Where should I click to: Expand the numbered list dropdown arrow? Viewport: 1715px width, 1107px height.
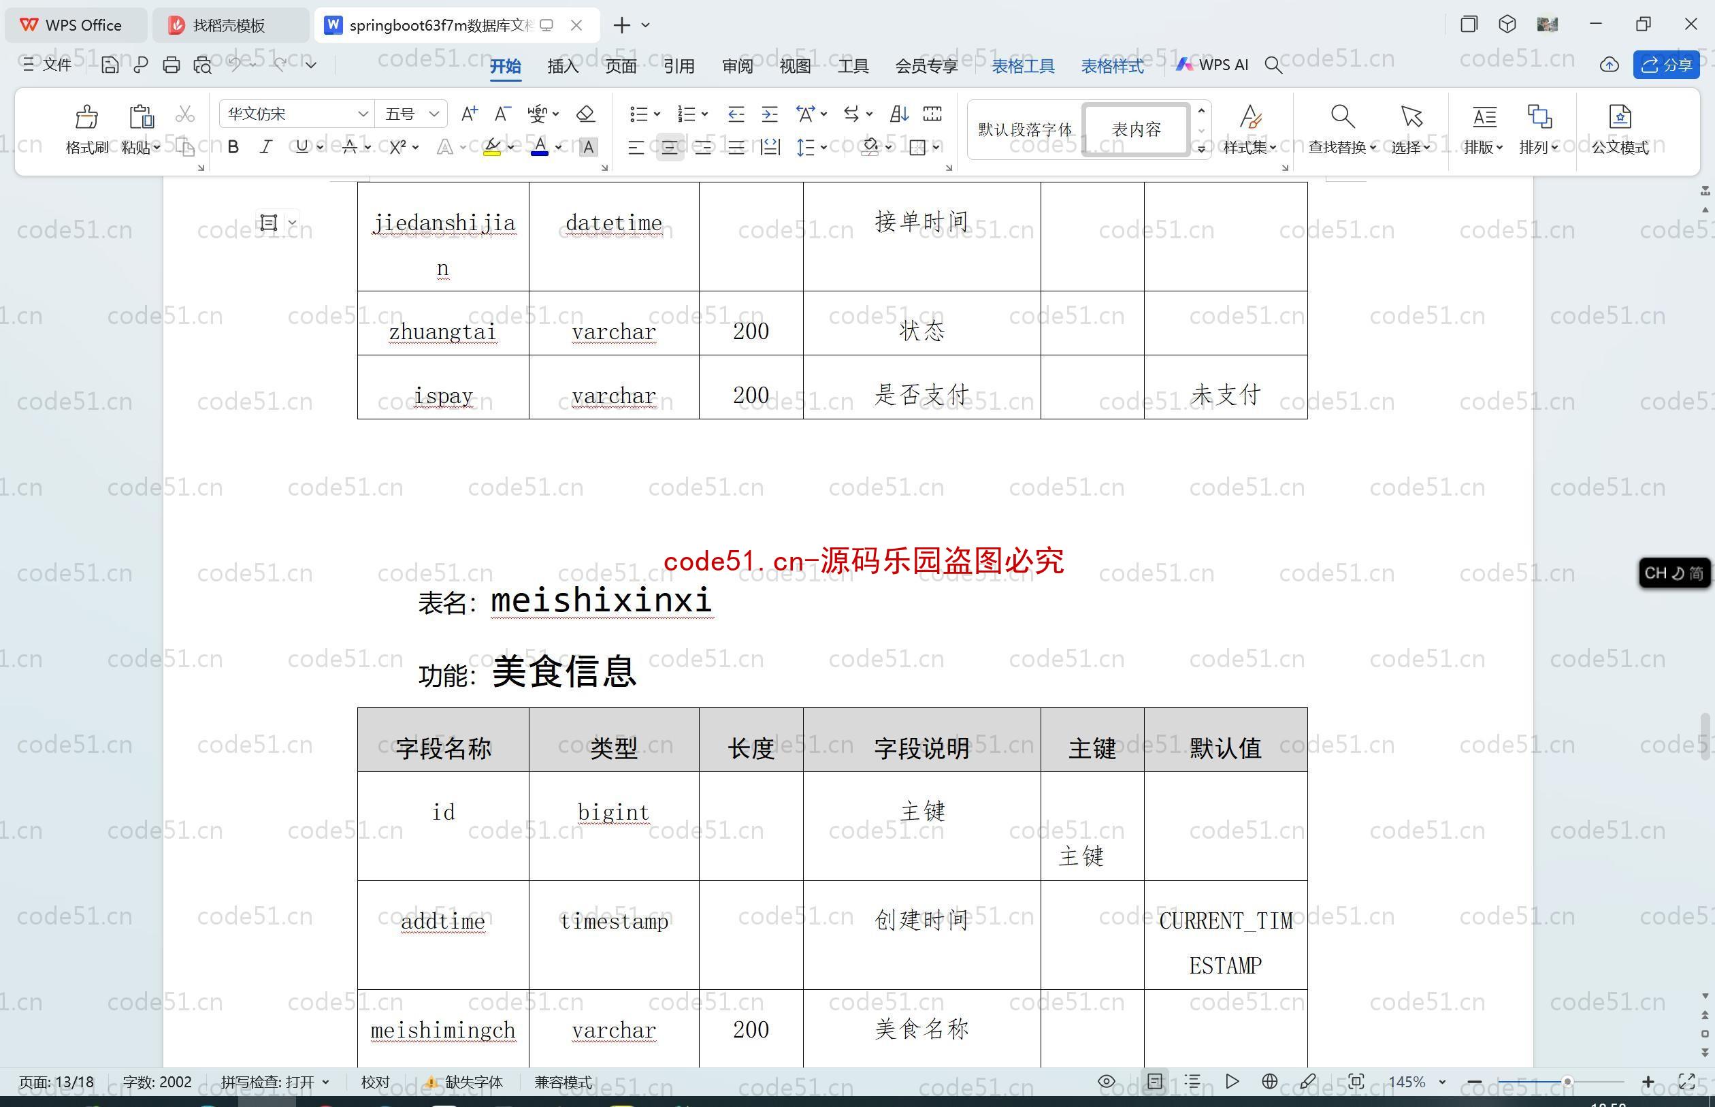coord(705,114)
